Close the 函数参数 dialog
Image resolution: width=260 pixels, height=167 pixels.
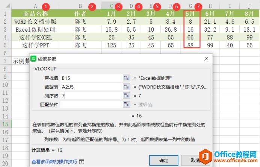[x=206, y=59]
